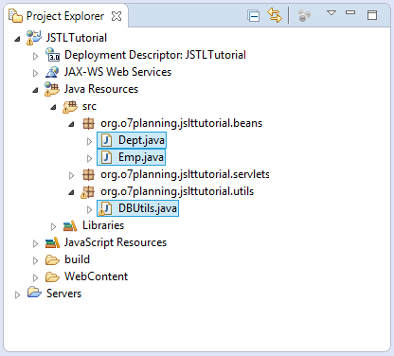Click the Emp.java class file icon
Image resolution: width=394 pixels, height=356 pixels.
click(x=106, y=157)
